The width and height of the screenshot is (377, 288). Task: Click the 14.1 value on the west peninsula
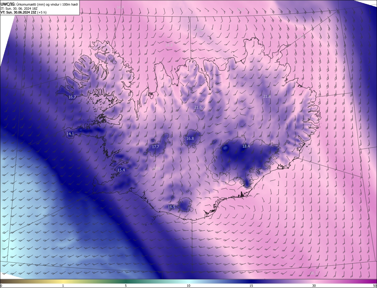70,134
